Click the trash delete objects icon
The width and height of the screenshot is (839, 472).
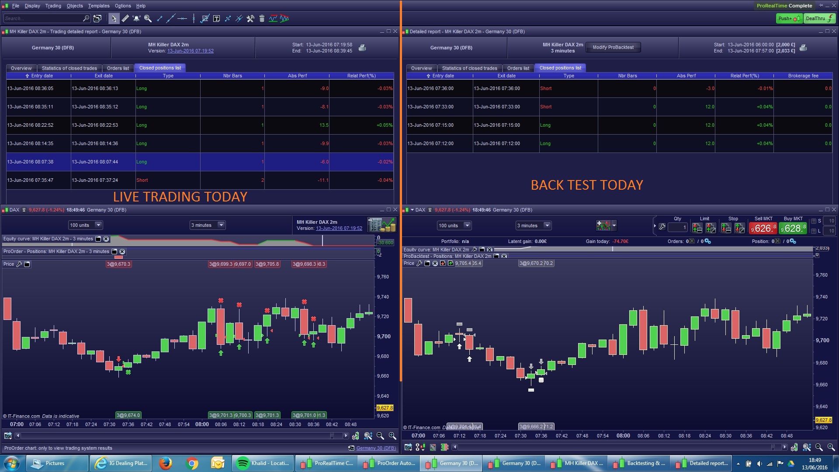[x=262, y=18]
